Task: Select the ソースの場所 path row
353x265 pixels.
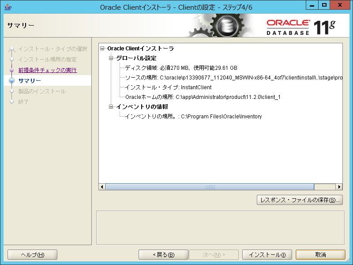Action: pyautogui.click(x=234, y=78)
